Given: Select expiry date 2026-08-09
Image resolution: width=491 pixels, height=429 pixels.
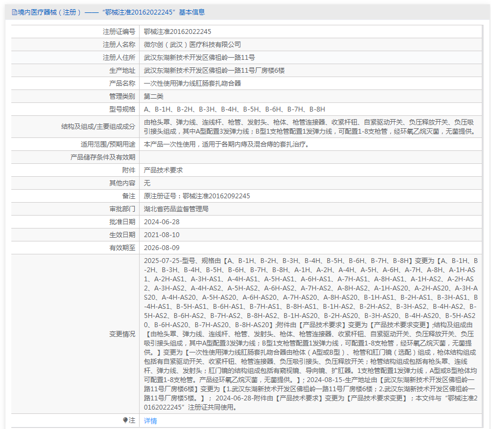Looking at the screenshot, I should [x=162, y=248].
